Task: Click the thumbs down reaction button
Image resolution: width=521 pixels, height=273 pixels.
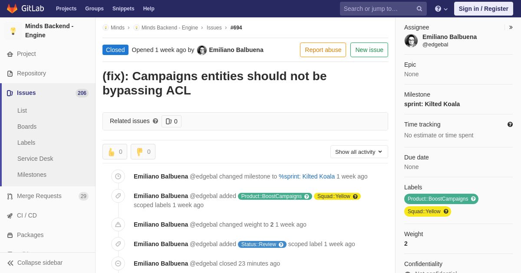Action: point(143,152)
